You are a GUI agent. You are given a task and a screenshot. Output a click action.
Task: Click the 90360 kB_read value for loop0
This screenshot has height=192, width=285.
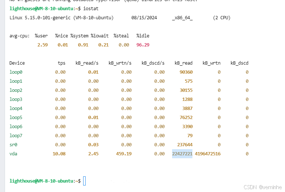tap(186, 72)
